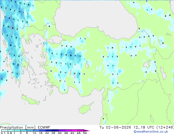Click the "Tu 02-06-2026" date text
Viewport: 174px width, 134px height.
click(115, 127)
